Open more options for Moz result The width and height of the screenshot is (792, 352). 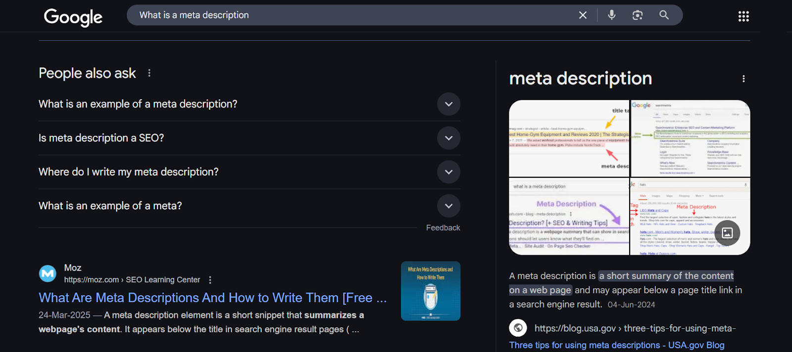click(x=210, y=280)
